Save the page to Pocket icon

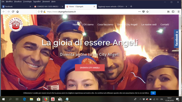point(144,12)
